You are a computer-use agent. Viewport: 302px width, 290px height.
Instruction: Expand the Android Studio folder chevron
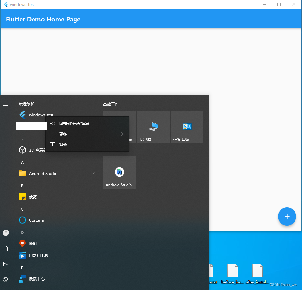(x=93, y=173)
